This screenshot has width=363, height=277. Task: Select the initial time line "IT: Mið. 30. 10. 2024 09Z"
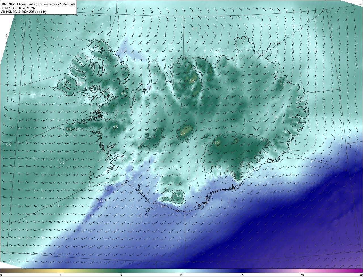(18, 8)
